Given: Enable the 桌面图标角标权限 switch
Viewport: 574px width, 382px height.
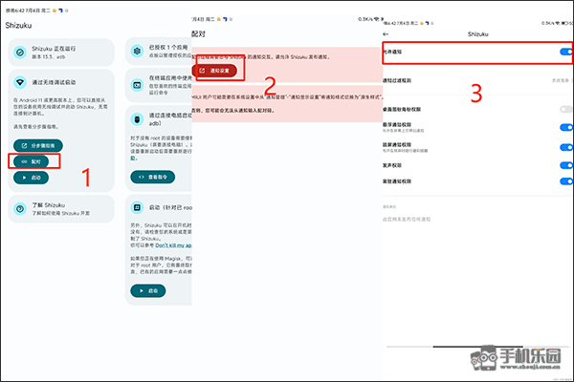Looking at the screenshot, I should 566,109.
